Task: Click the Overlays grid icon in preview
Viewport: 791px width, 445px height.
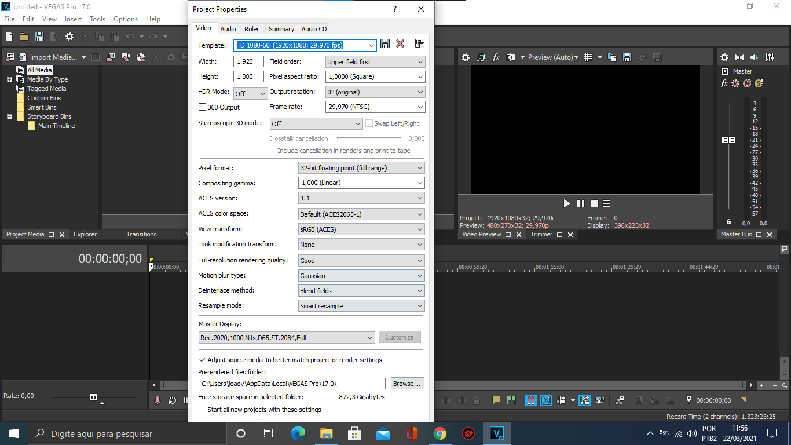Action: [x=588, y=57]
